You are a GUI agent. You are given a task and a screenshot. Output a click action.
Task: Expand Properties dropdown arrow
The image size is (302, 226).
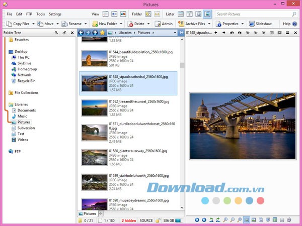[242, 24]
